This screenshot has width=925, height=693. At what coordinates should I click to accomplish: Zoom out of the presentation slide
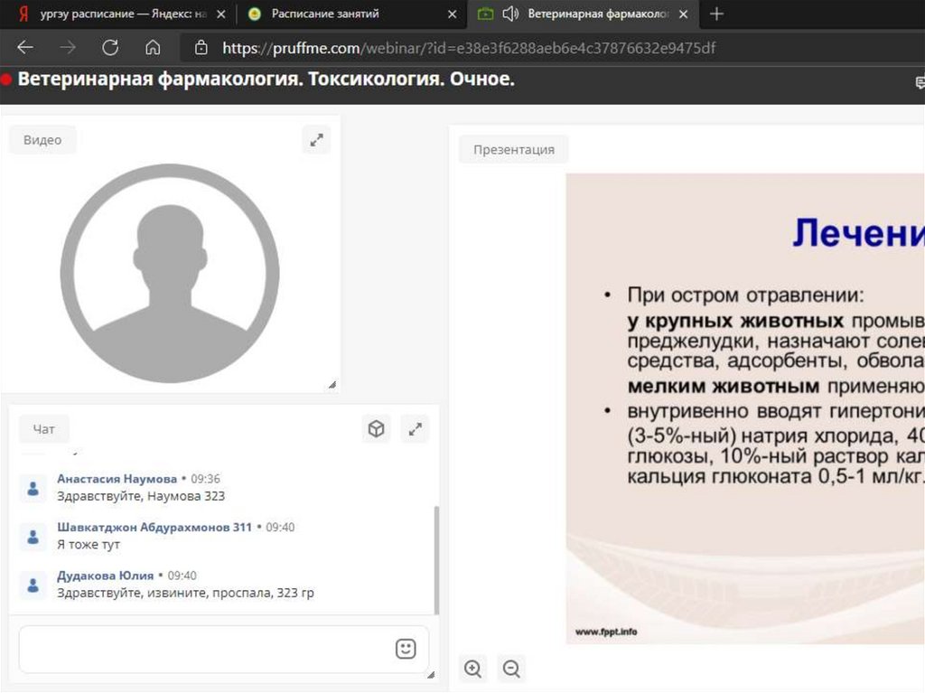(x=511, y=669)
